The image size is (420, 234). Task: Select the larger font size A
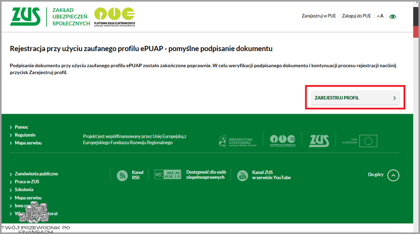(381, 16)
